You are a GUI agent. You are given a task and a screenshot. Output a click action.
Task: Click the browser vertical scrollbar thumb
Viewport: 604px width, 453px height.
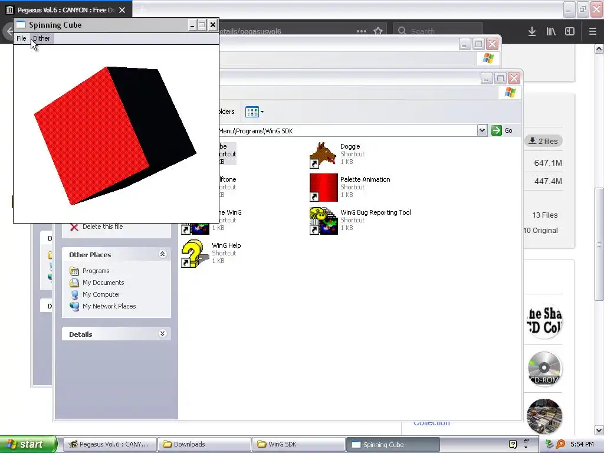[599, 244]
